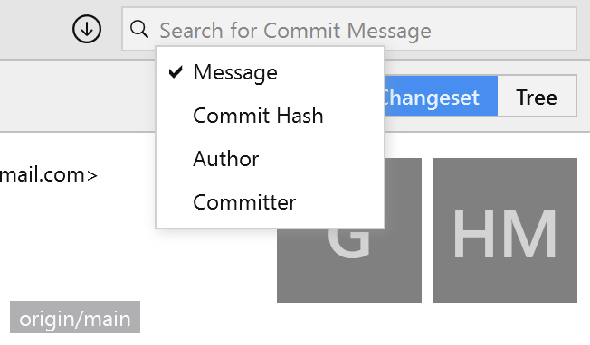Image resolution: width=590 pixels, height=345 pixels.
Task: Select the Tree segment button
Action: coord(537,96)
